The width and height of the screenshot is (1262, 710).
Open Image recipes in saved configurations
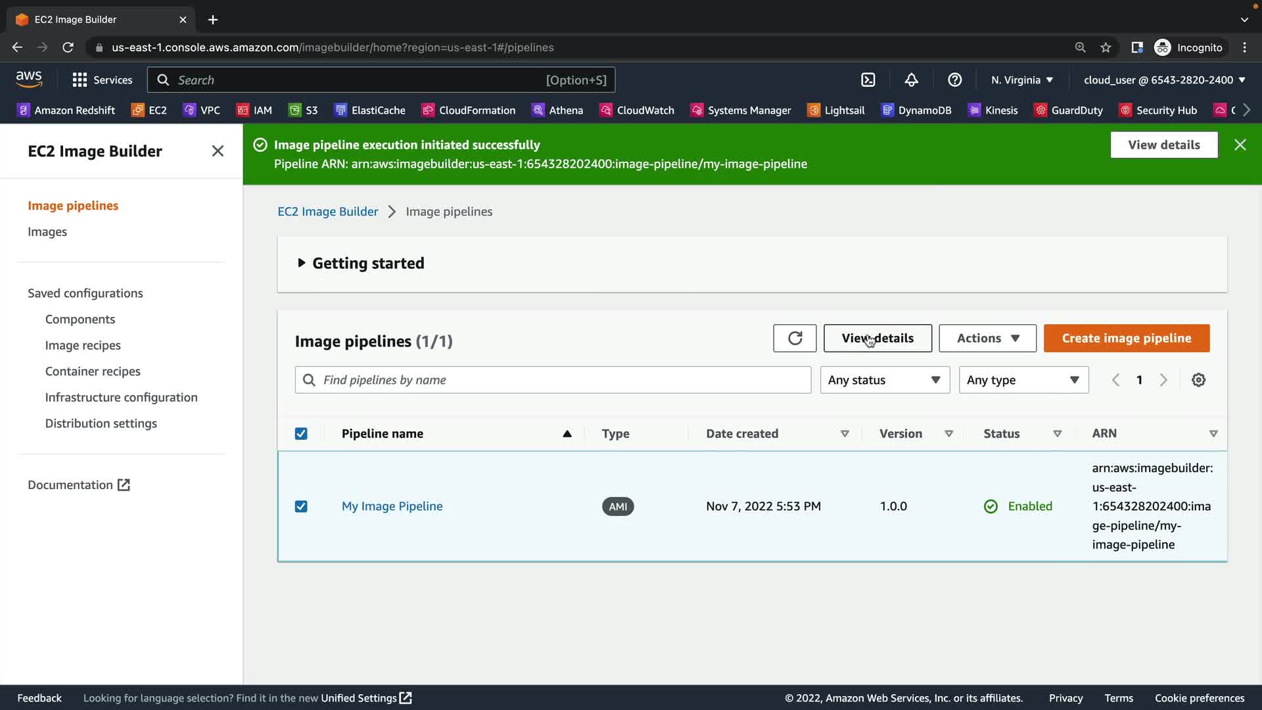[x=83, y=345]
